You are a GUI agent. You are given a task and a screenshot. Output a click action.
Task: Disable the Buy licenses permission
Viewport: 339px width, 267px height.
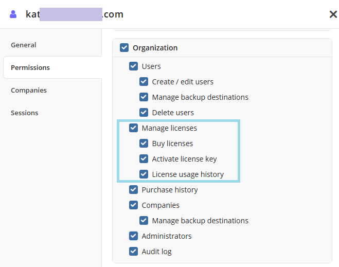click(144, 144)
